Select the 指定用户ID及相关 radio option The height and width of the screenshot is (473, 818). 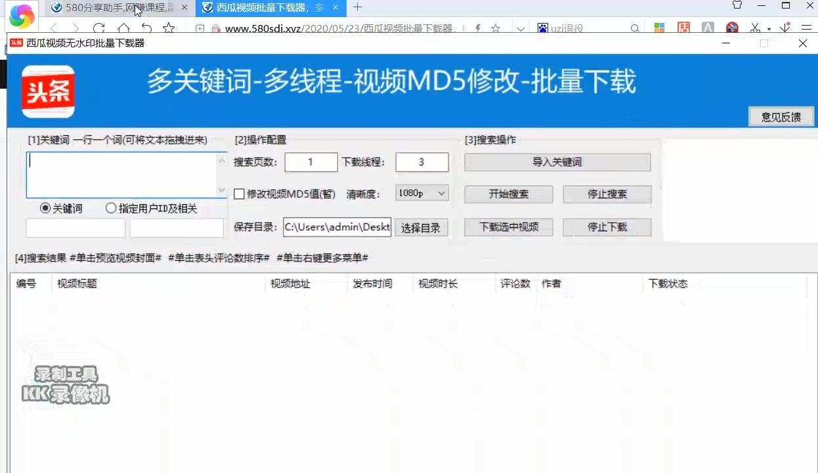(111, 208)
